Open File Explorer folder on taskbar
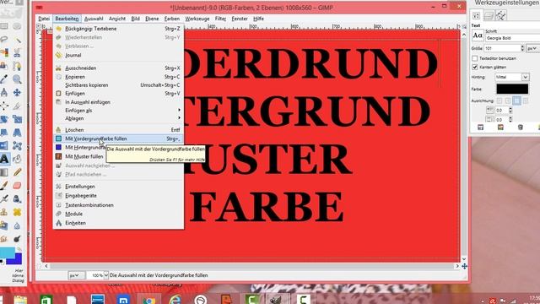Image resolution: width=540 pixels, height=304 pixels. [x=20, y=299]
